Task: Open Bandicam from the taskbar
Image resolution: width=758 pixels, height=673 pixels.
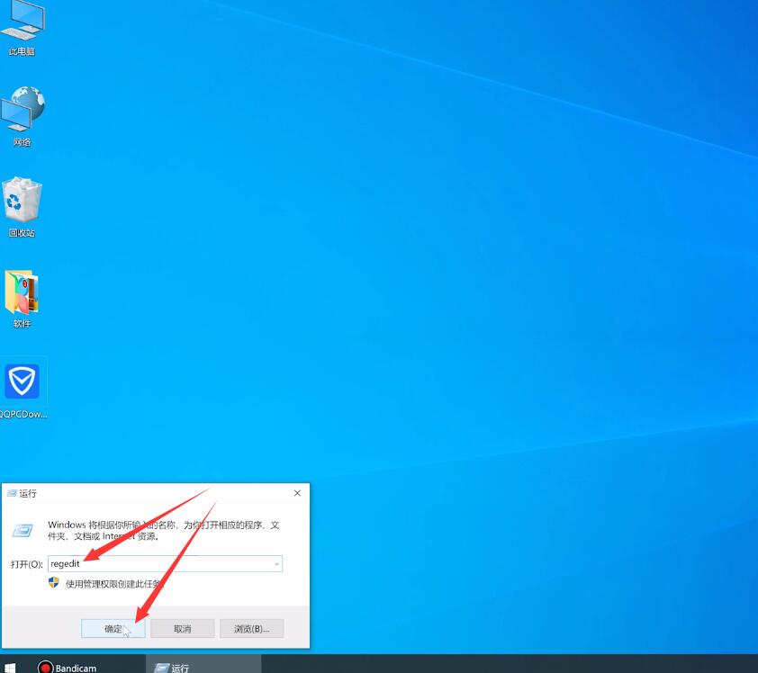Action: click(67, 668)
